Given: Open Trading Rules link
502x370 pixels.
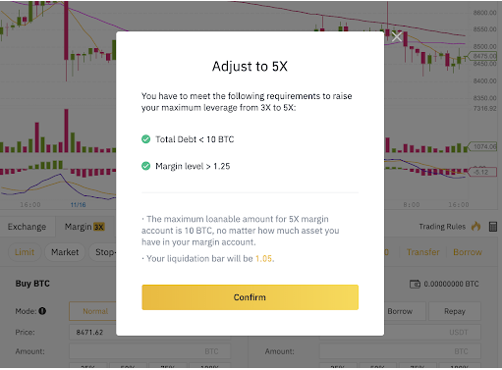Looking at the screenshot, I should click(442, 227).
